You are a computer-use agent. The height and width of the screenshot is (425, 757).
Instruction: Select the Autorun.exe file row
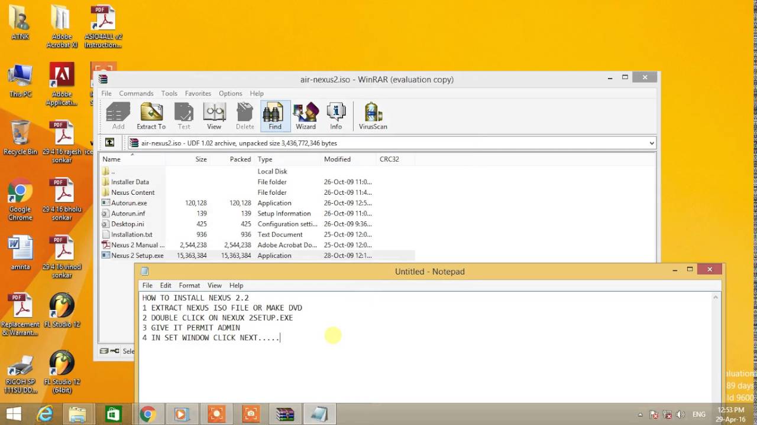coord(257,203)
